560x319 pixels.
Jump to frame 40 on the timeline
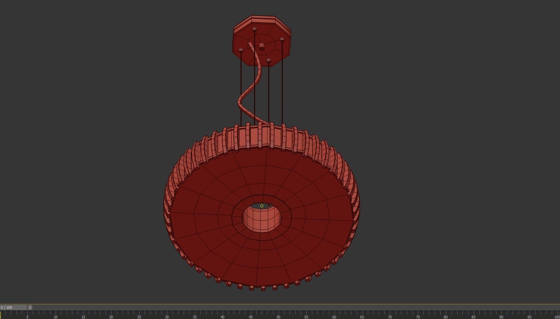[x=223, y=317]
